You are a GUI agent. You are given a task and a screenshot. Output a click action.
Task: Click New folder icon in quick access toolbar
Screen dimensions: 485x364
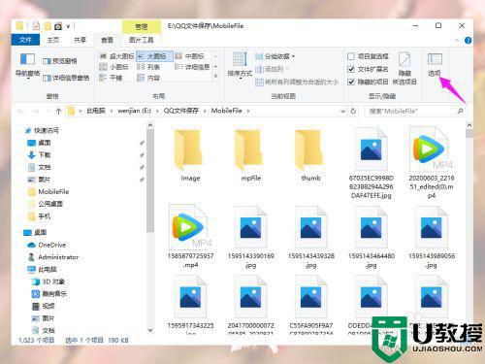[48, 26]
